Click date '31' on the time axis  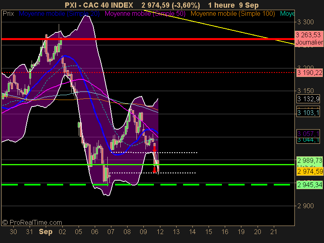(x=30, y=232)
